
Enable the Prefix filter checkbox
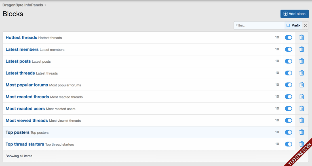288,25
